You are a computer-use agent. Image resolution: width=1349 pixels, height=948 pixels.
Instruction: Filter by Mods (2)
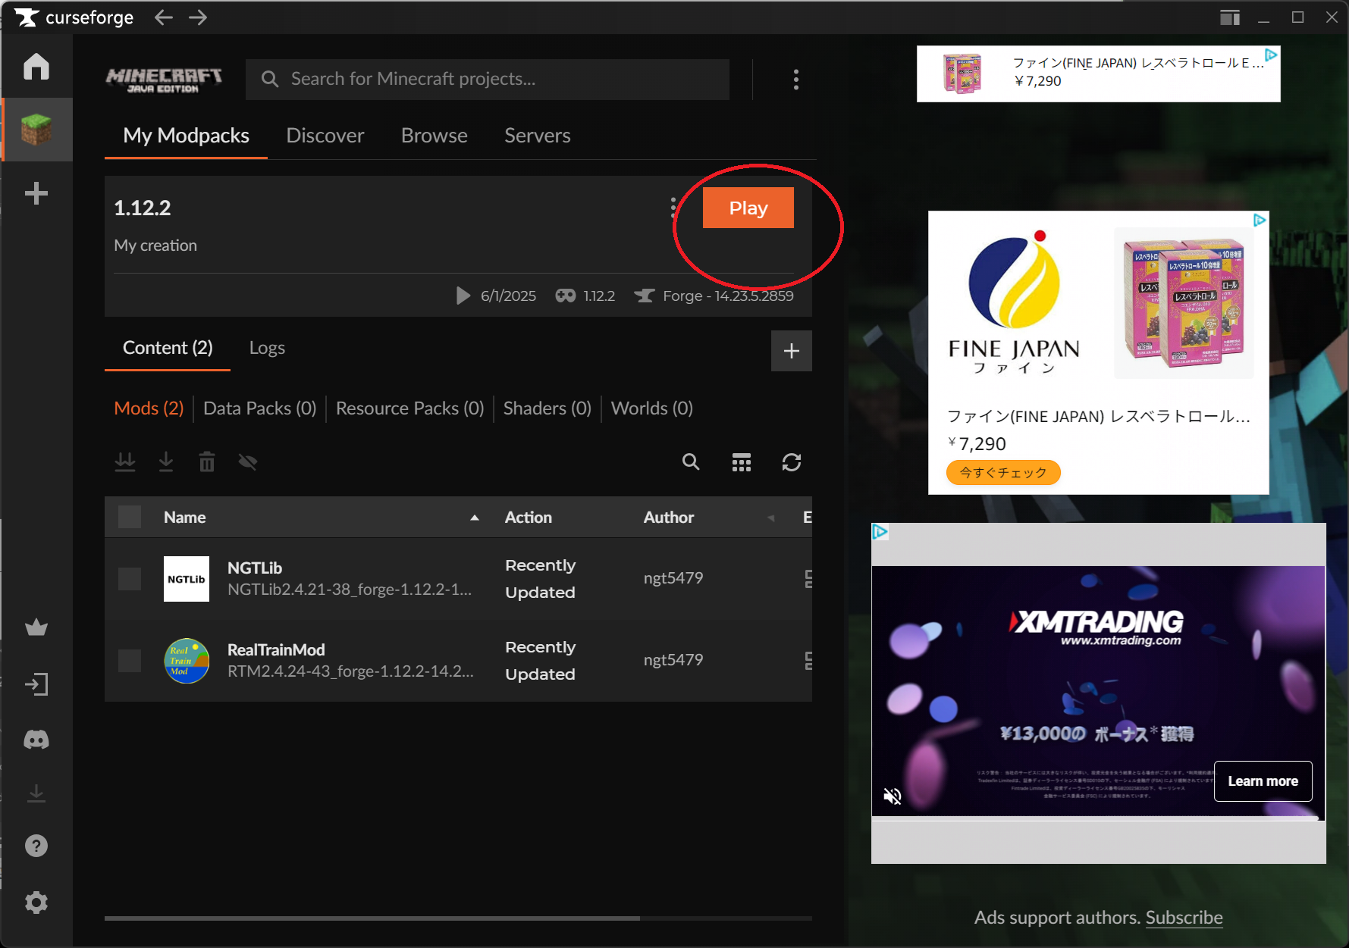tap(149, 408)
